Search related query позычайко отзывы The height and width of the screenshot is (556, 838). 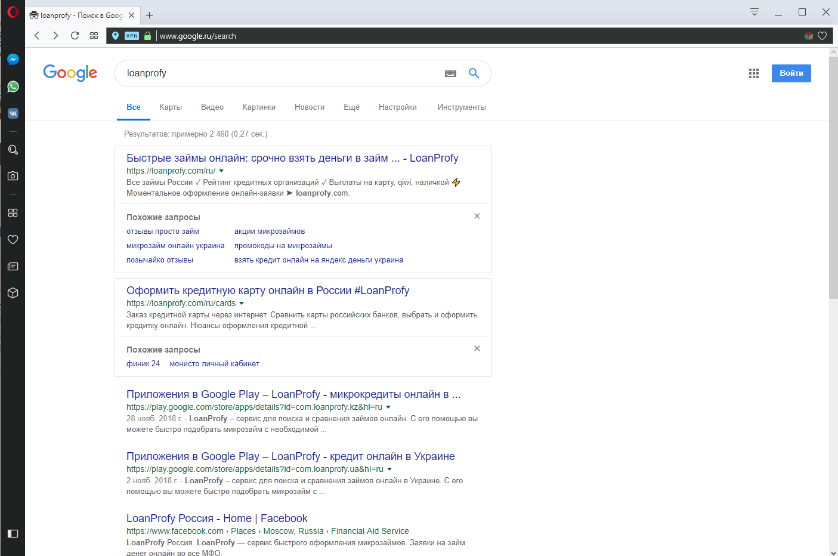(160, 260)
